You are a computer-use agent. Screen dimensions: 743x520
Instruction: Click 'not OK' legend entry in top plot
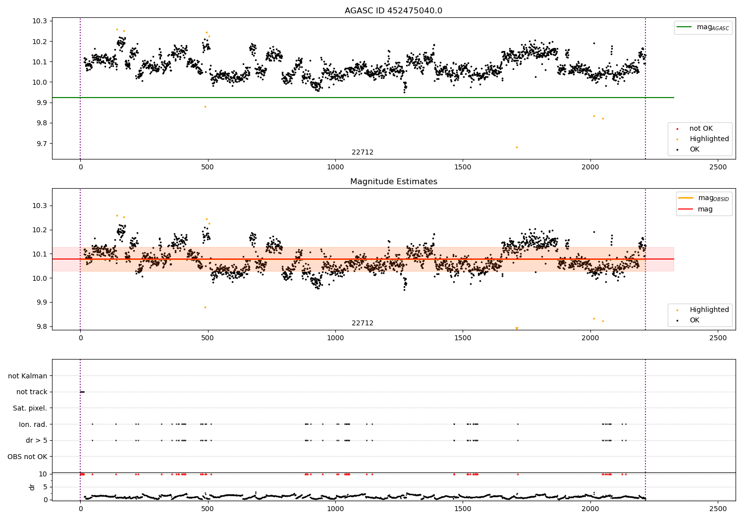coord(701,129)
